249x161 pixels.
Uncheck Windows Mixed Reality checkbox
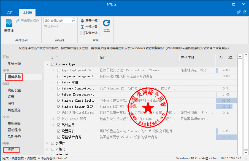point(59,101)
